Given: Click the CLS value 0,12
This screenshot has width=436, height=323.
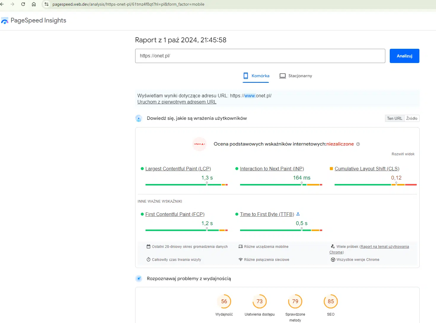Looking at the screenshot, I should pyautogui.click(x=396, y=178).
